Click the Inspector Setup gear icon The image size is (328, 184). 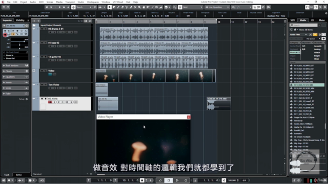tap(27, 99)
